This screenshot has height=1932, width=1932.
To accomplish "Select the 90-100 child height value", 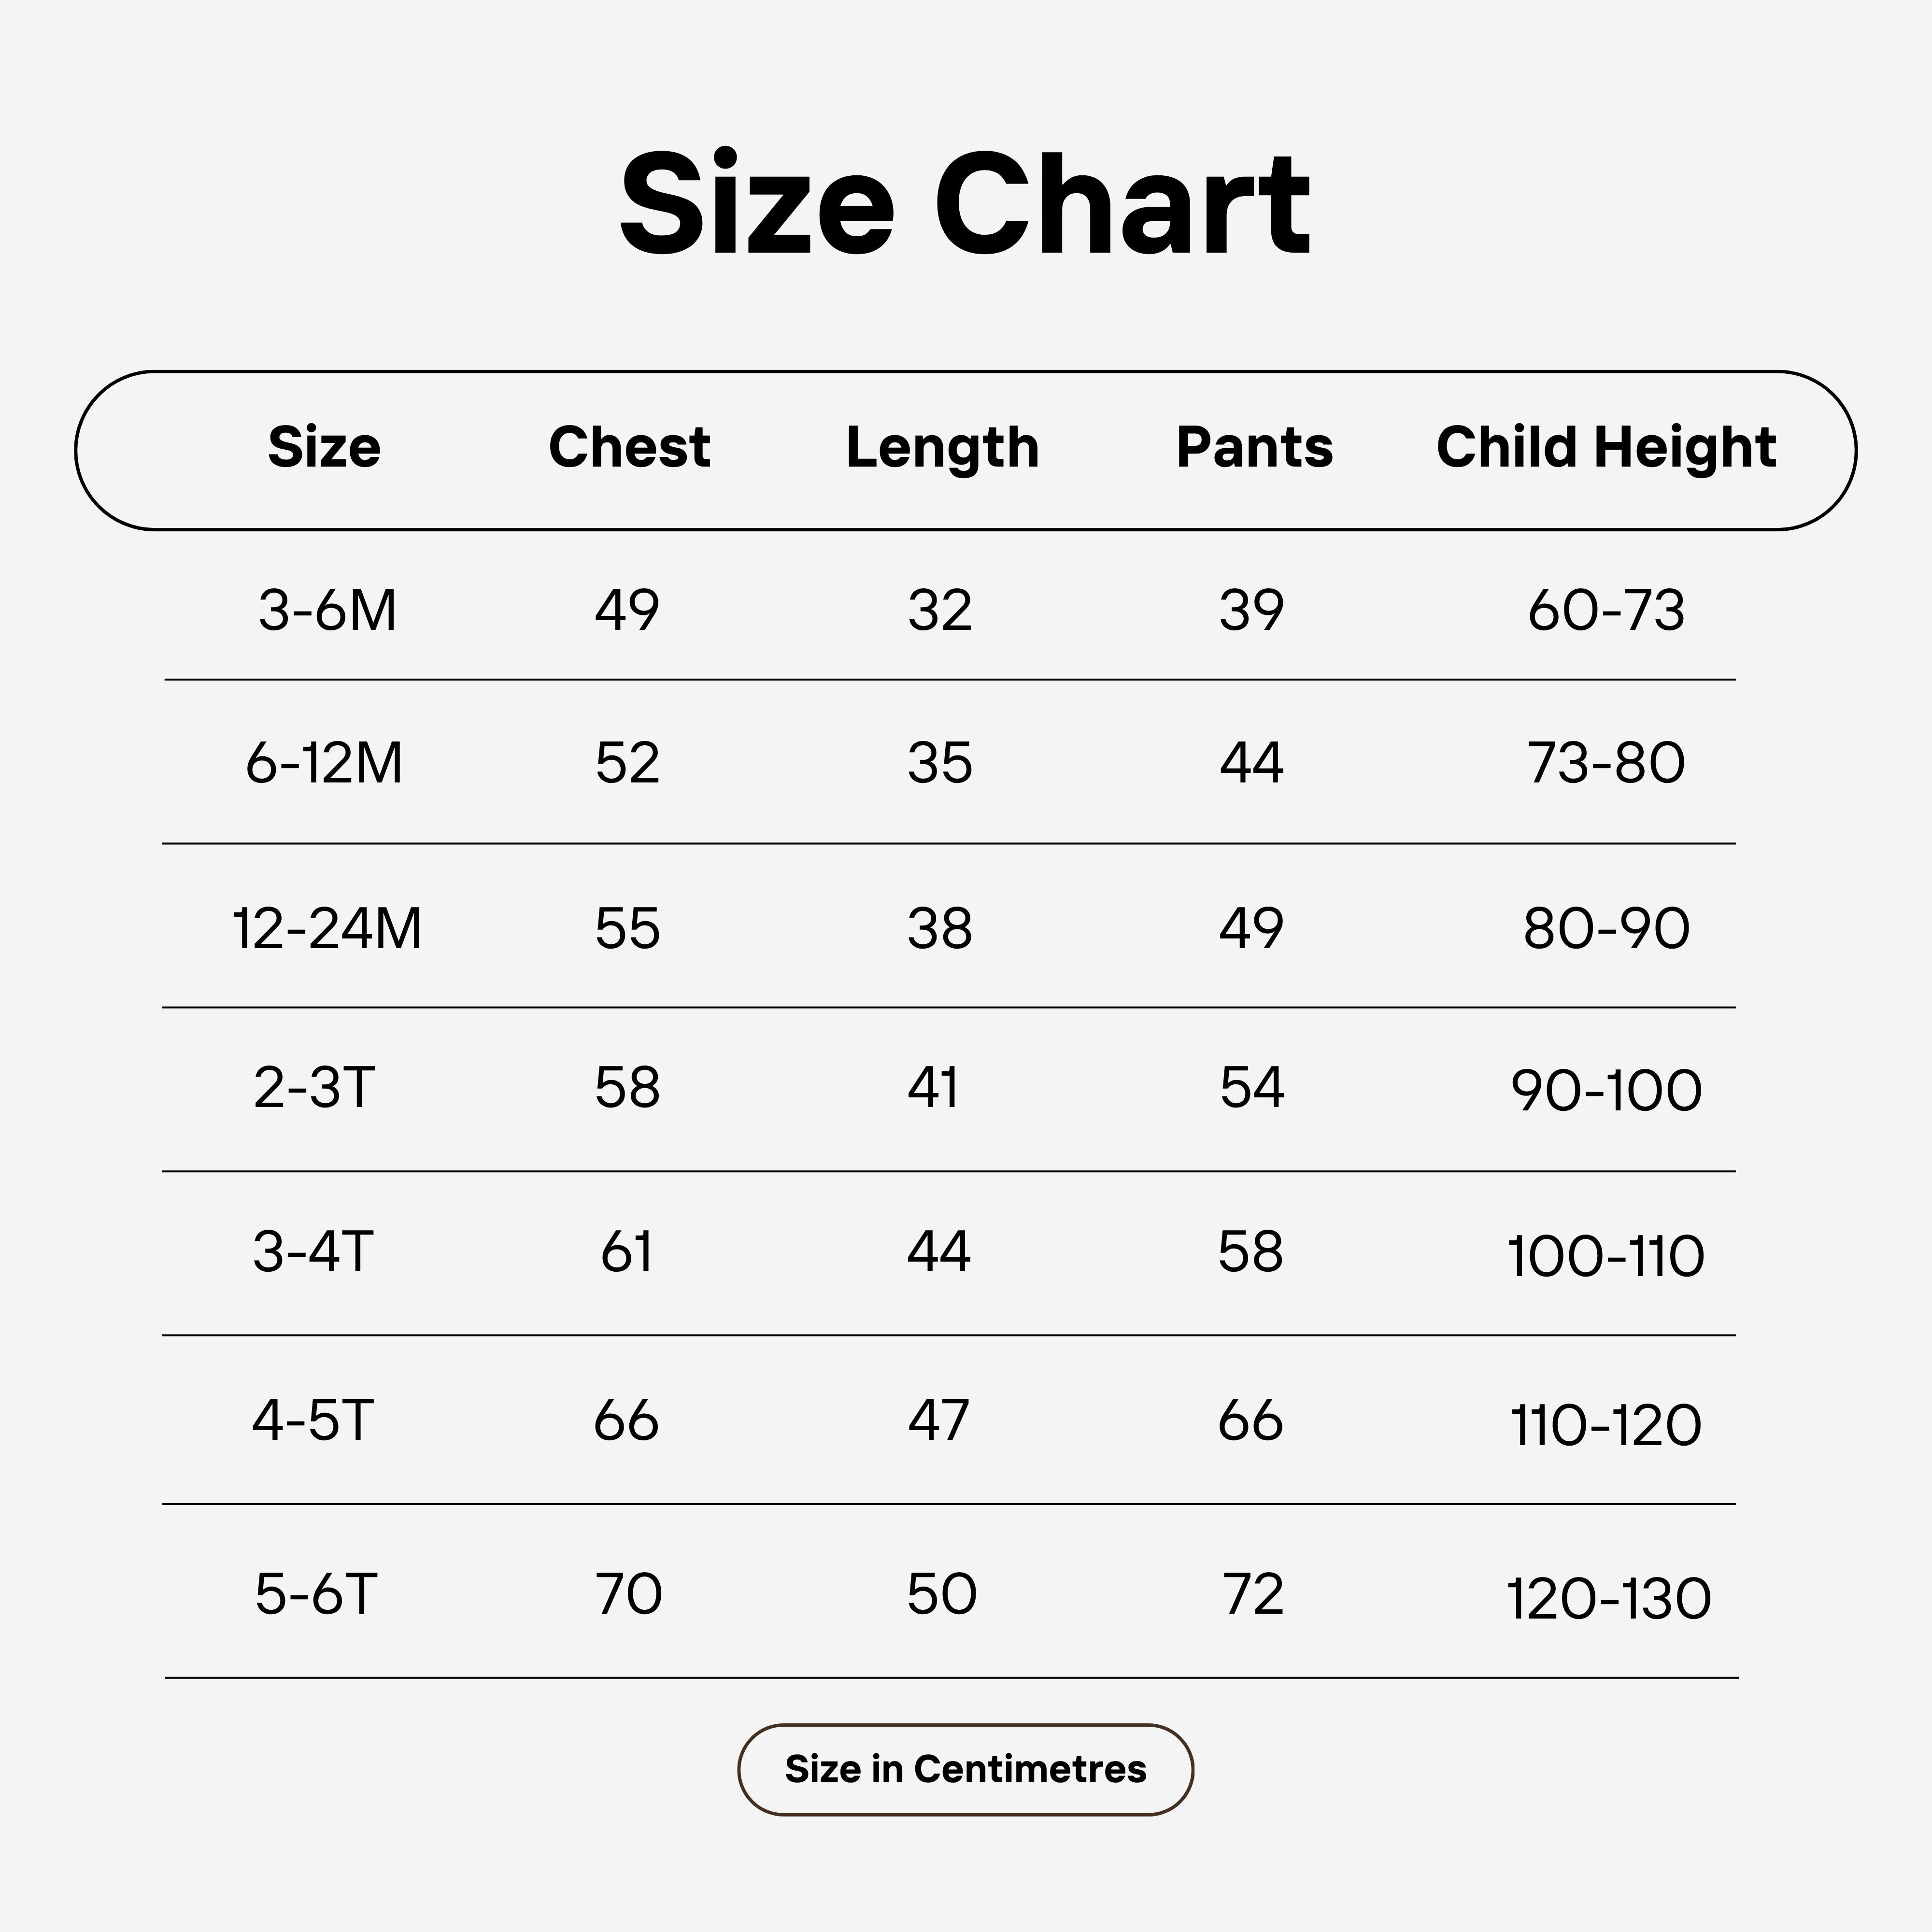I will 1606,1090.
